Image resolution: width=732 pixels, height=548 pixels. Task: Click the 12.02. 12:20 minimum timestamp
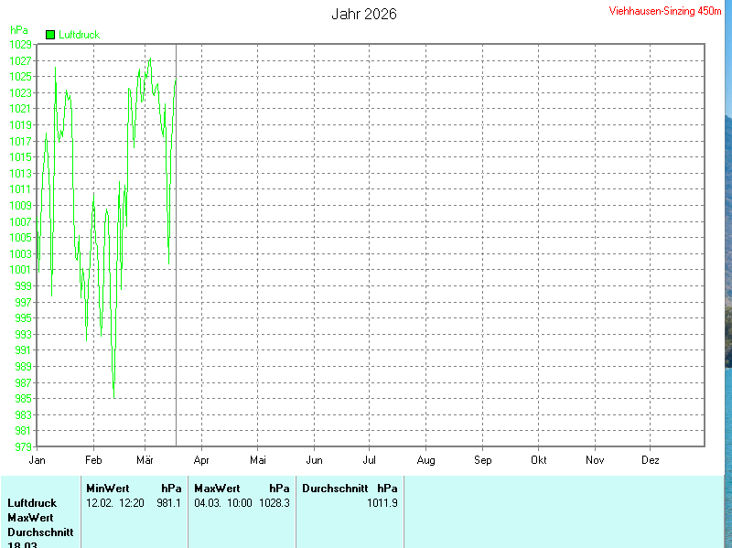point(115,503)
